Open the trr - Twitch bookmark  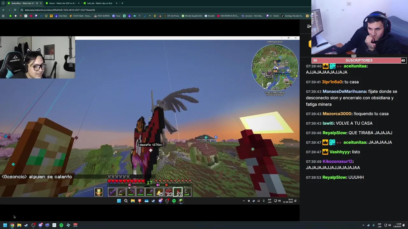tap(272, 16)
